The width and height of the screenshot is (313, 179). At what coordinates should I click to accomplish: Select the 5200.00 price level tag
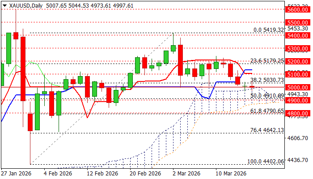point(298,61)
